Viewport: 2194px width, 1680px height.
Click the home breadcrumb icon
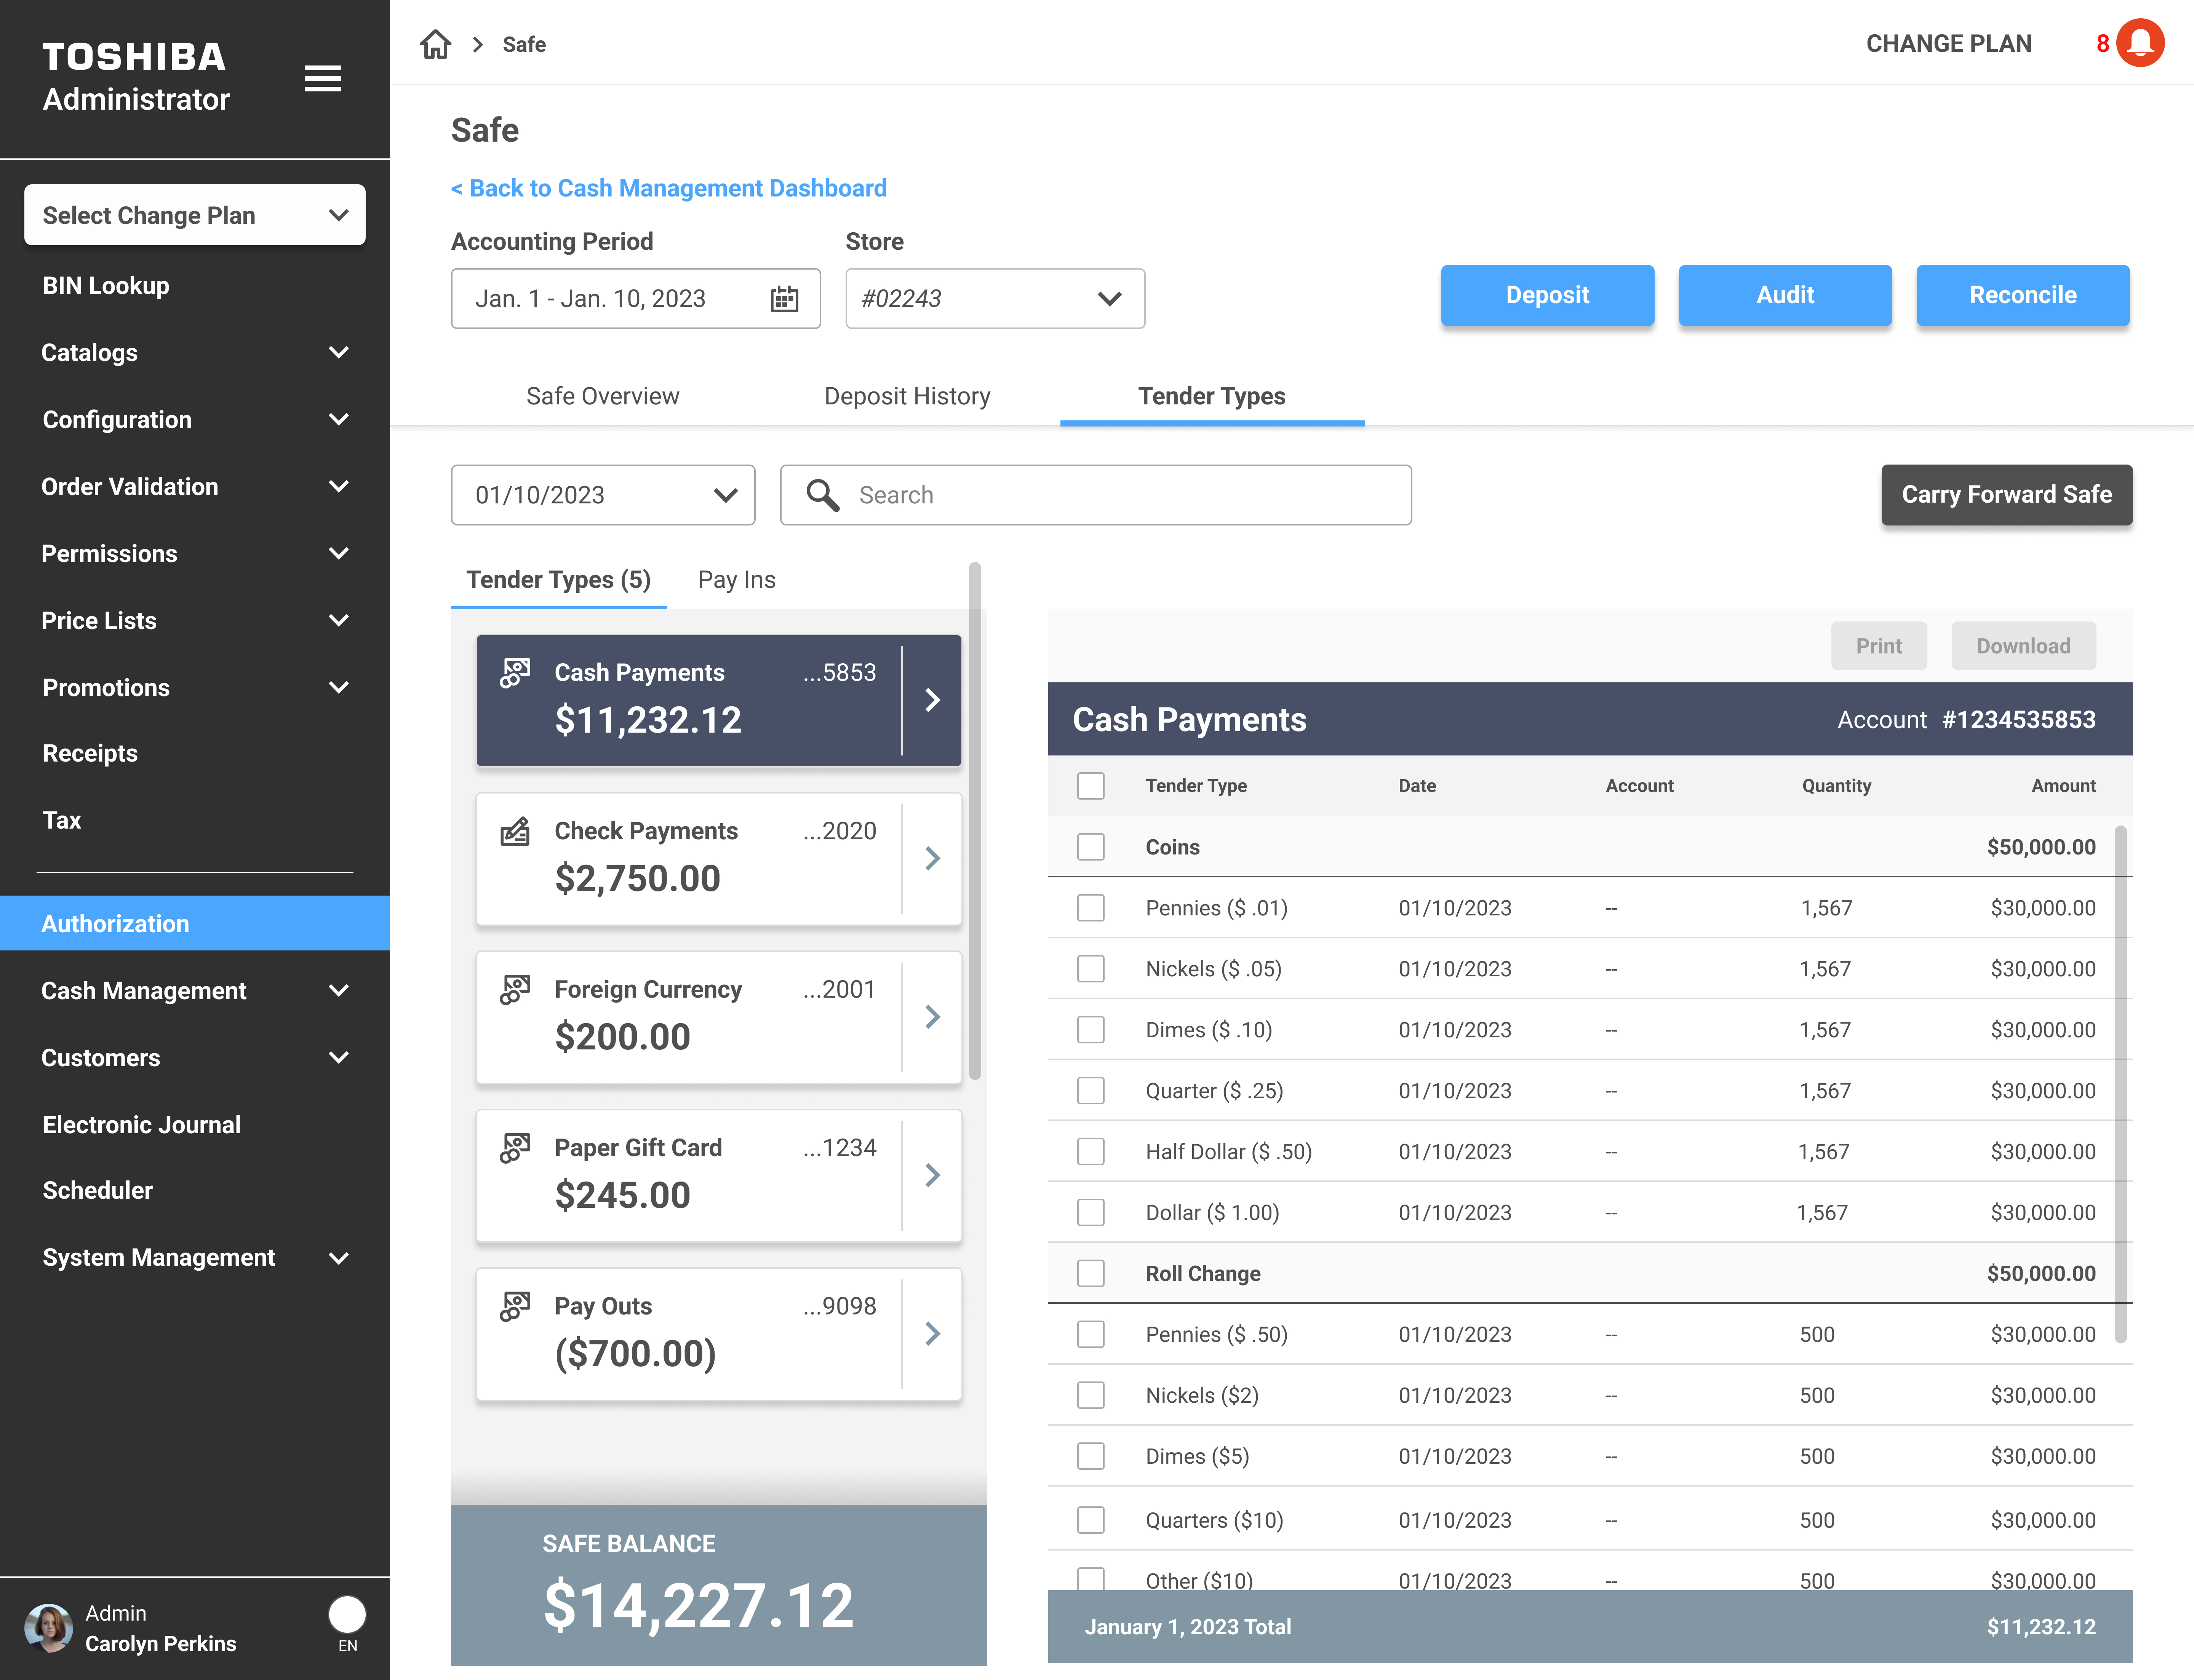(435, 44)
